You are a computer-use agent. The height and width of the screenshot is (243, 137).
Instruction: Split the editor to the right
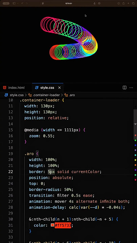124,87
